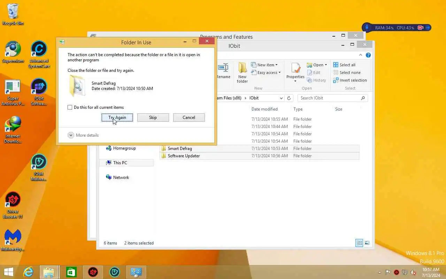Click File Explorer taskbar icon
The height and width of the screenshot is (279, 446).
click(49, 272)
